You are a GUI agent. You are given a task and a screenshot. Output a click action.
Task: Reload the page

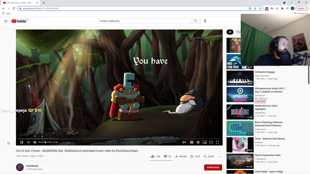pyautogui.click(x=14, y=8)
